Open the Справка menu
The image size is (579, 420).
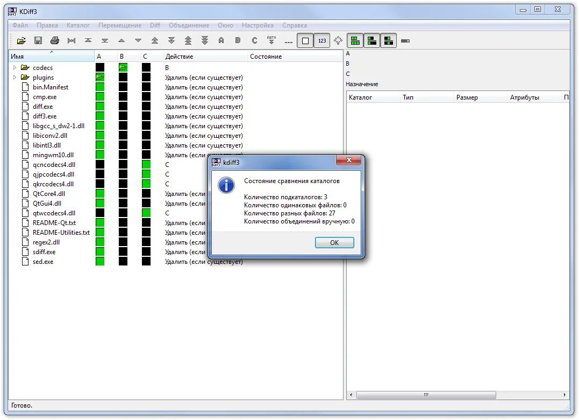294,25
